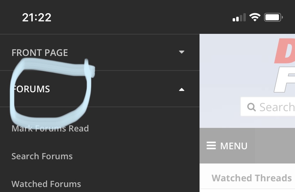
Task: Open the Search Forums link
Action: click(42, 156)
